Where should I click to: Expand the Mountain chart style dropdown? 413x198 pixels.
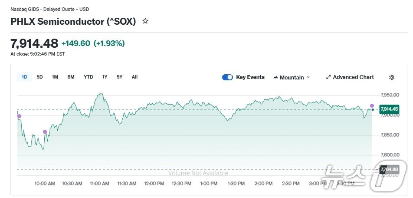308,77
